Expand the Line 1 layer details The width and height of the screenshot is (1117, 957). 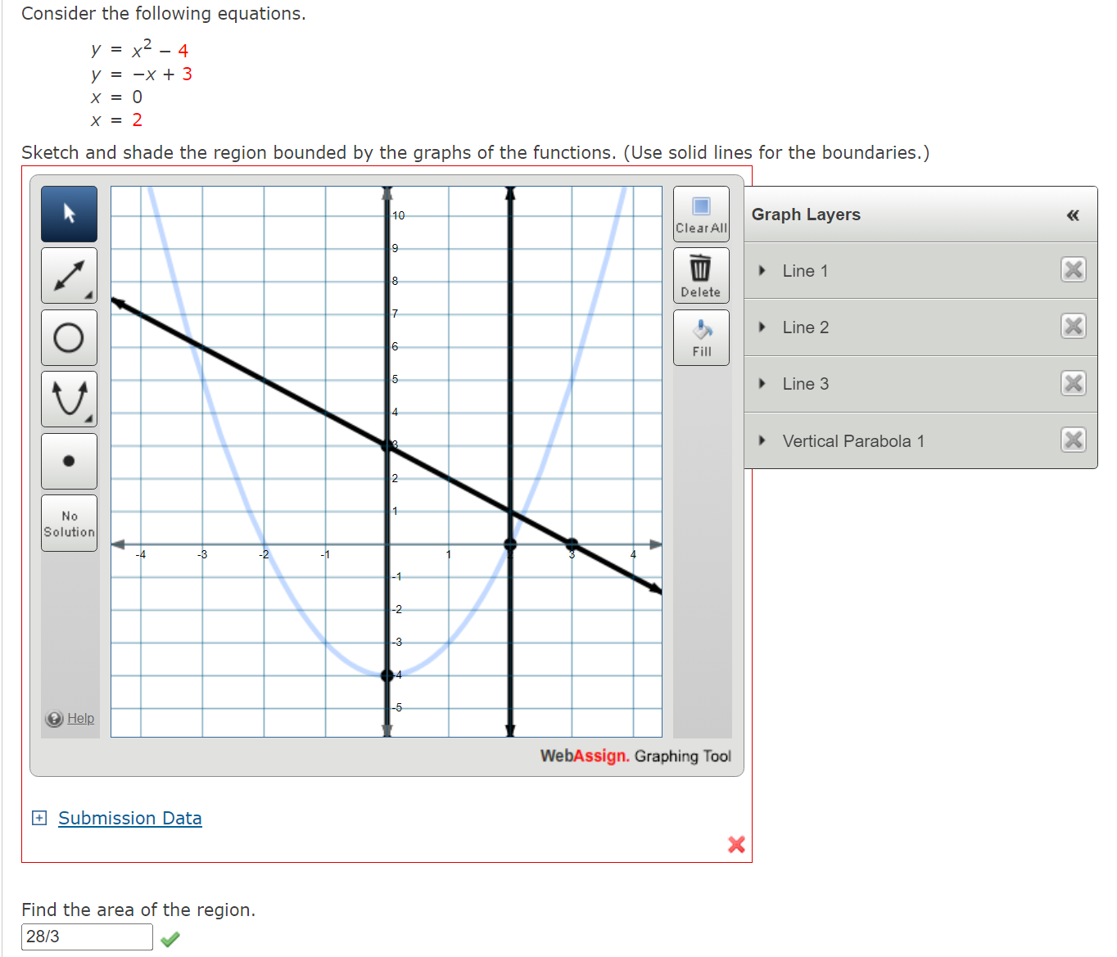coord(763,270)
